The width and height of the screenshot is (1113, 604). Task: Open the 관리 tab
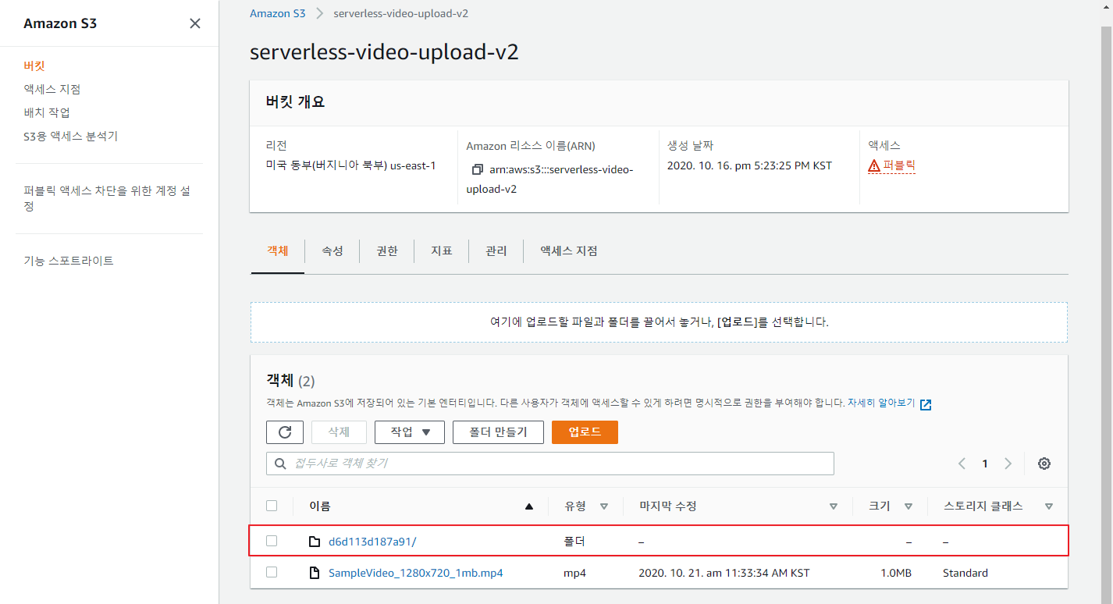[x=496, y=251]
